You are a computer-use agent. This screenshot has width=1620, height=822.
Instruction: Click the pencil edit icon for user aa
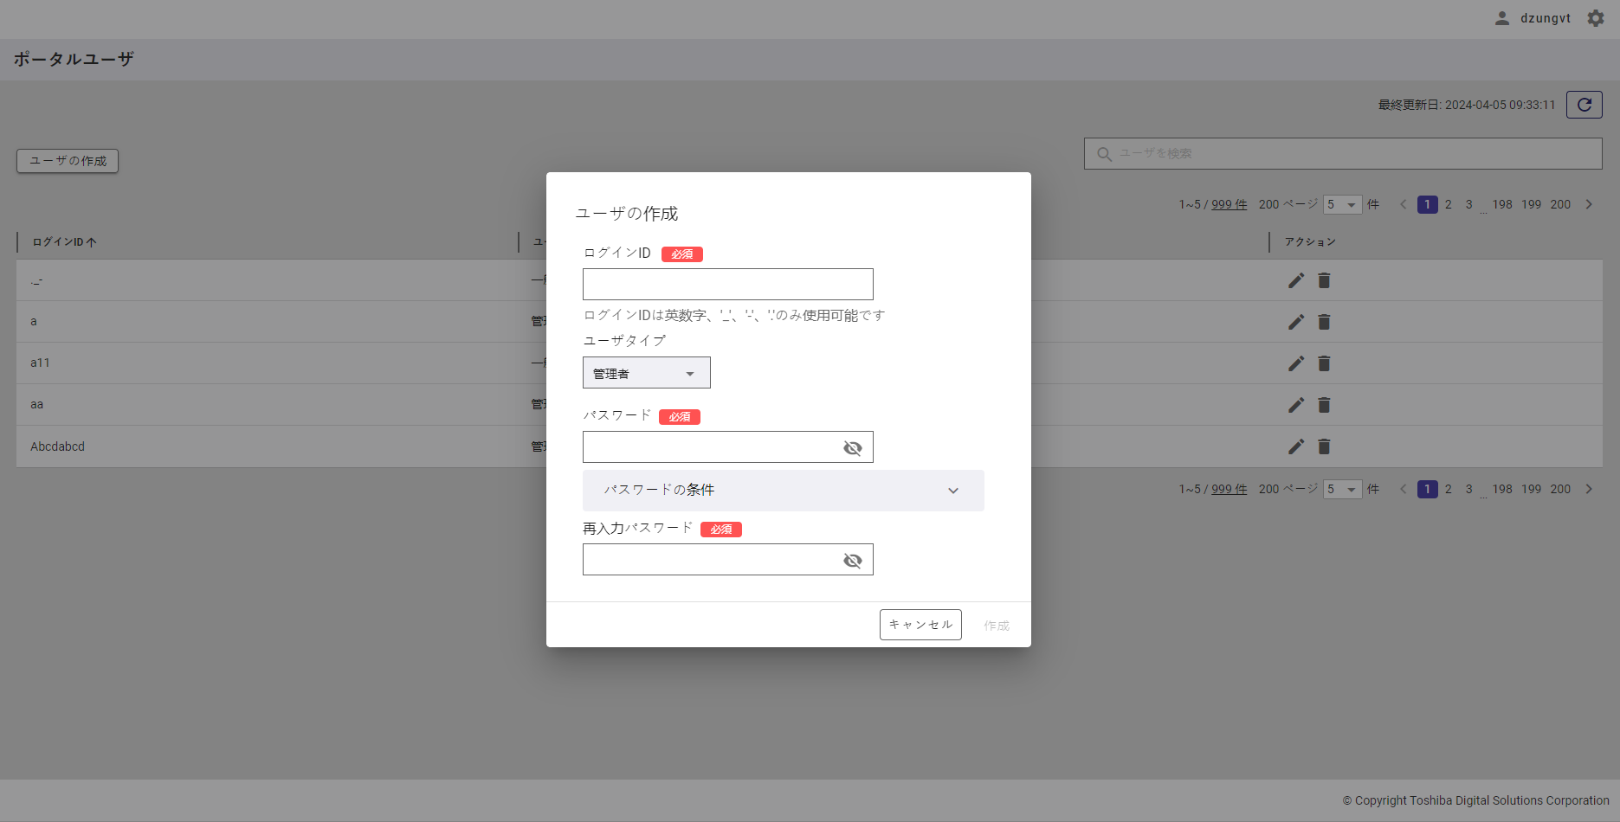pos(1295,405)
